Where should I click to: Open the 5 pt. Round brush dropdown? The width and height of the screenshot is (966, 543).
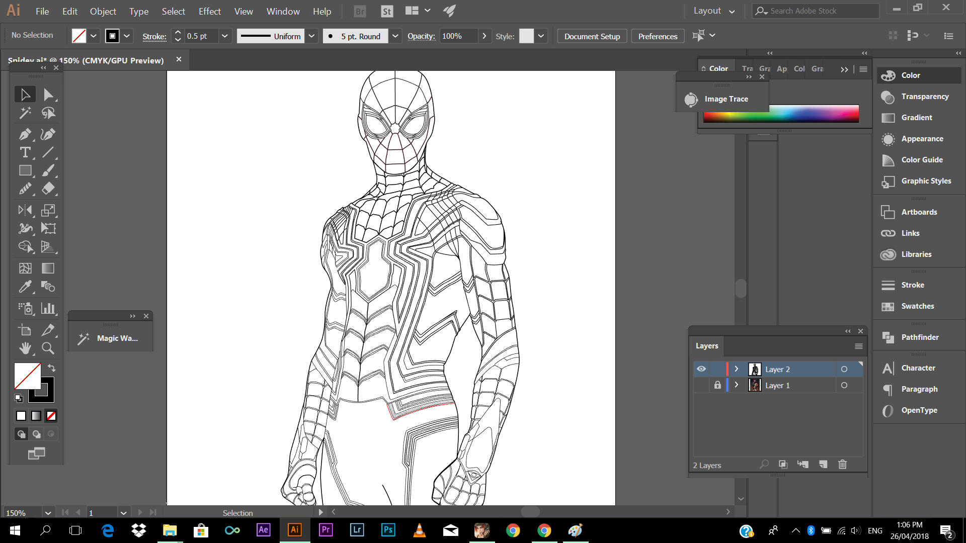(x=395, y=36)
